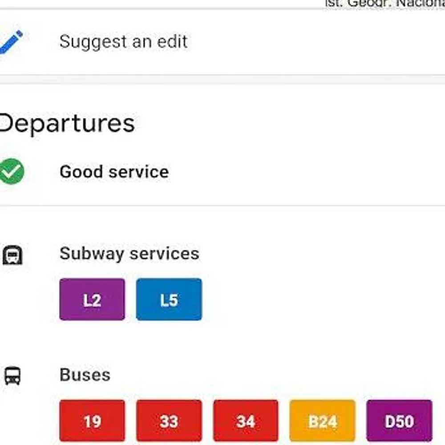Open bus route 19 badge
445x445 pixels.
(x=92, y=421)
